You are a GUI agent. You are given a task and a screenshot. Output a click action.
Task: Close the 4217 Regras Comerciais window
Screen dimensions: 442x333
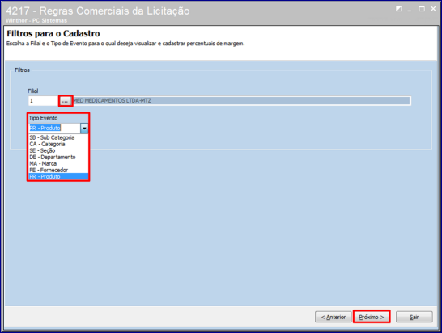coord(433,9)
